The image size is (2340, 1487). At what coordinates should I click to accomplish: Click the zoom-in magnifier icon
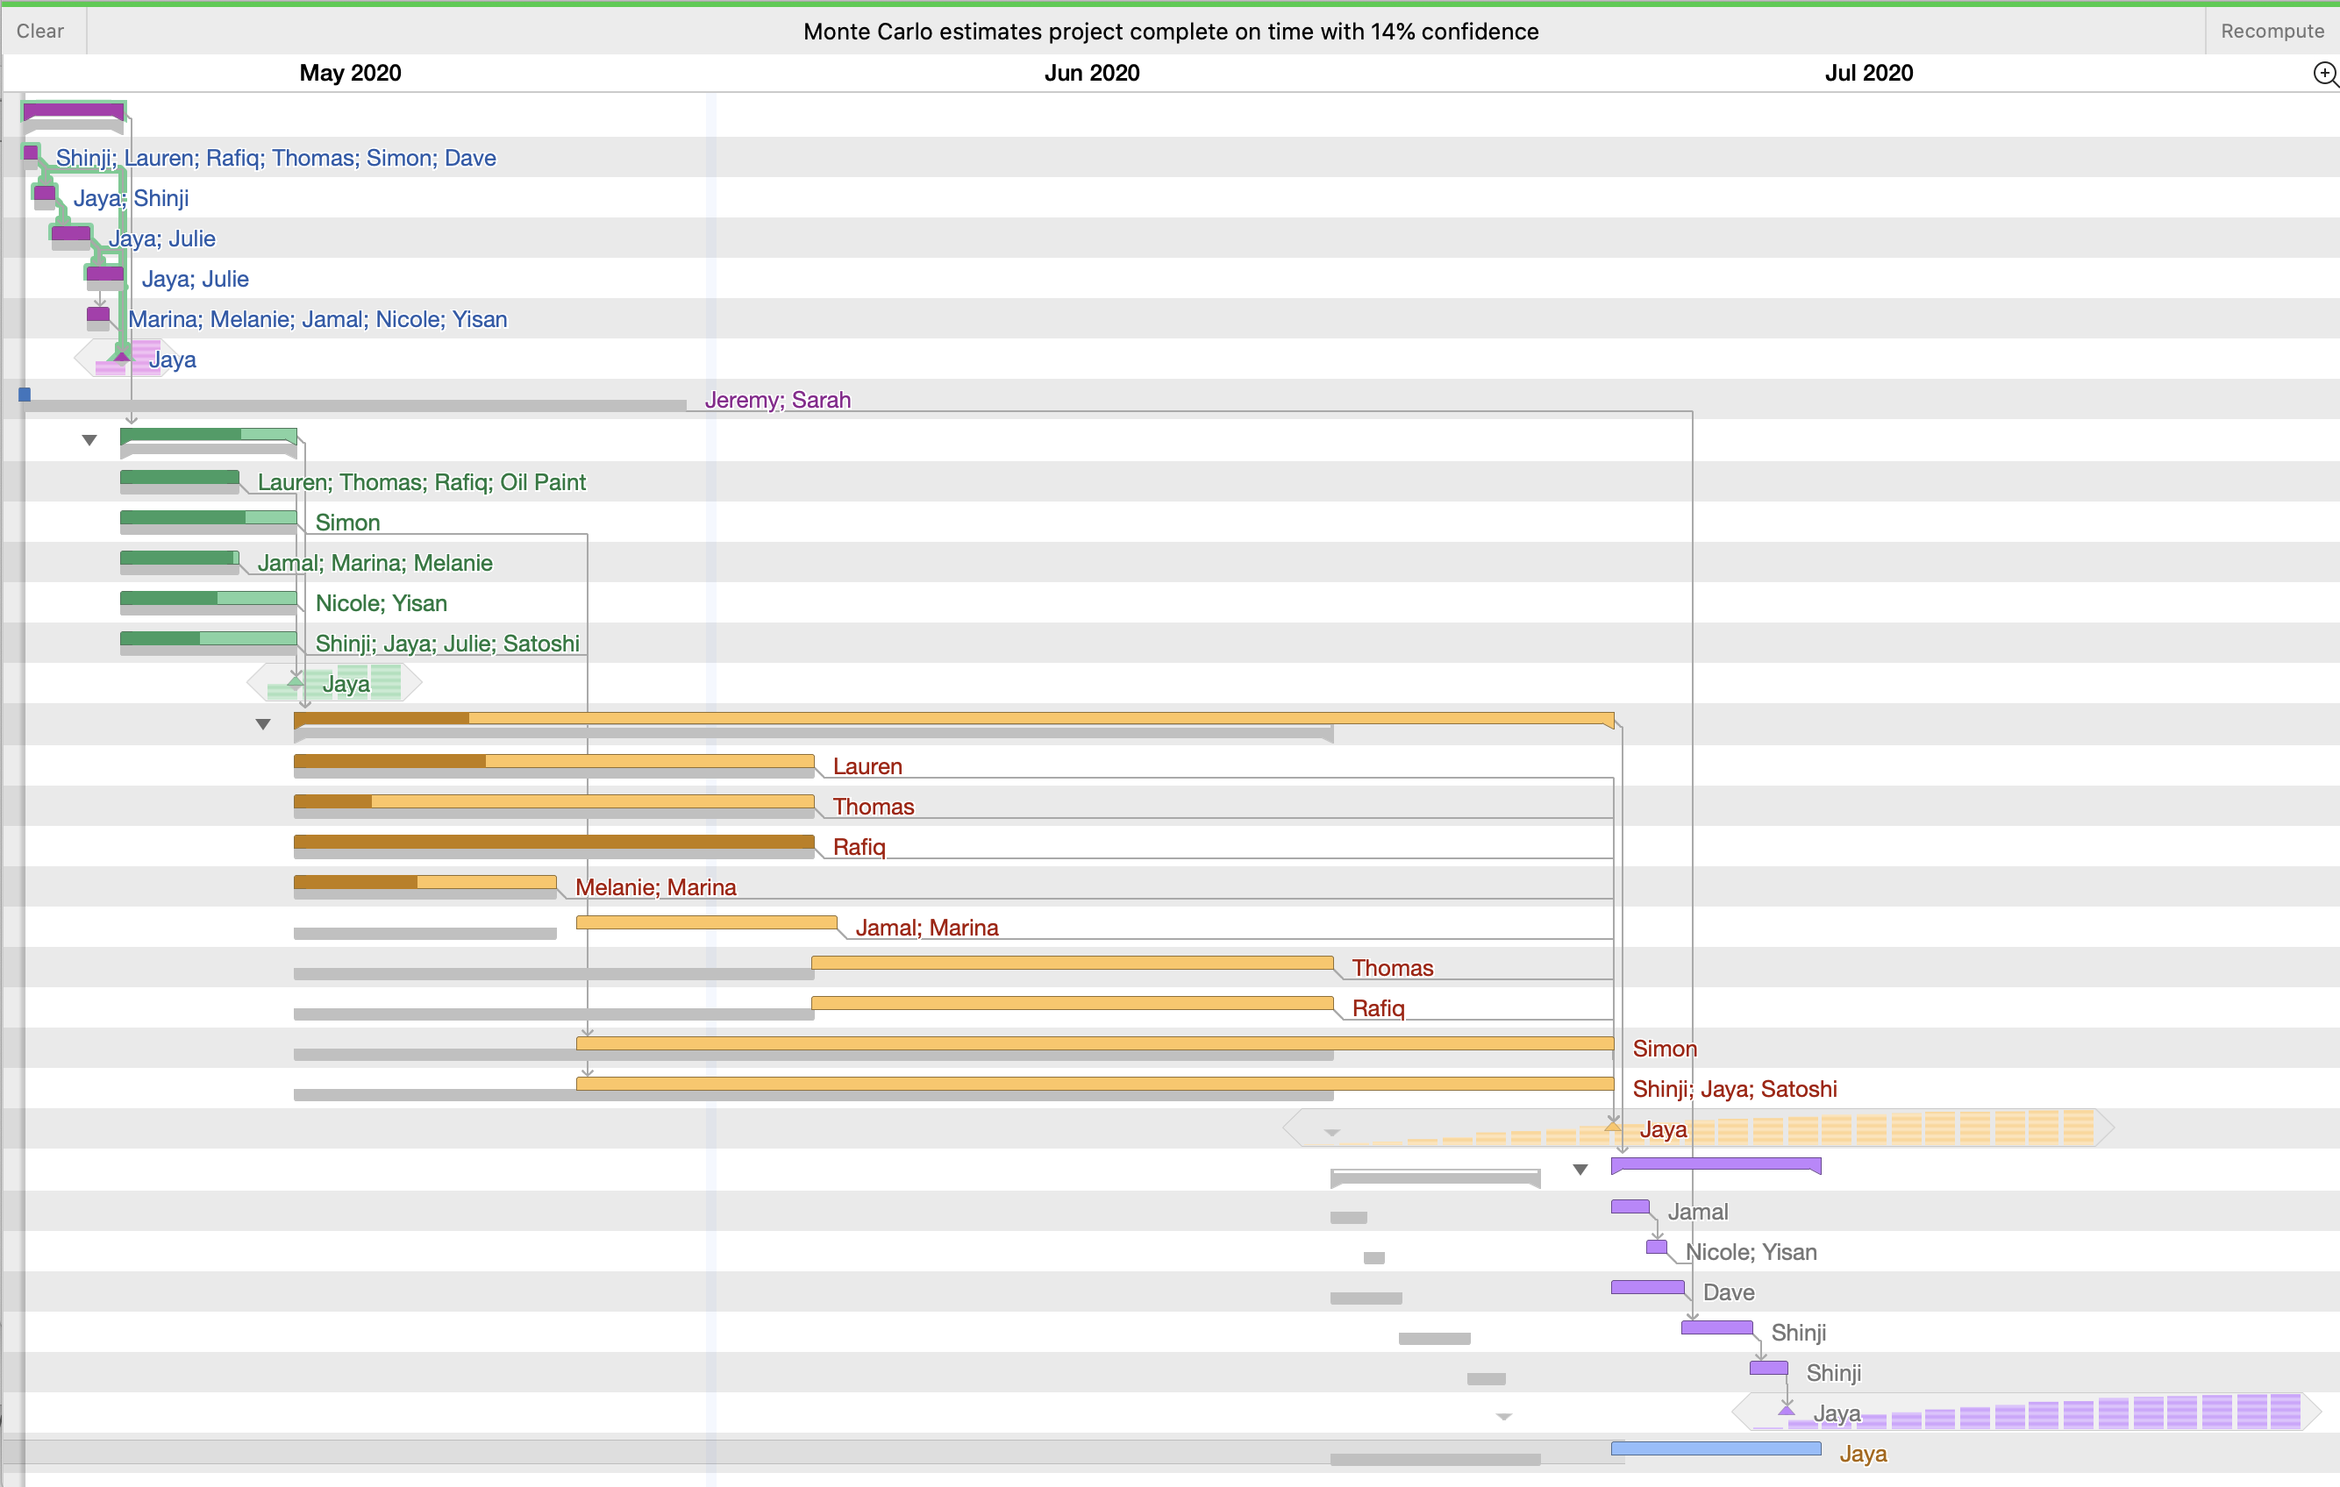click(x=2324, y=74)
